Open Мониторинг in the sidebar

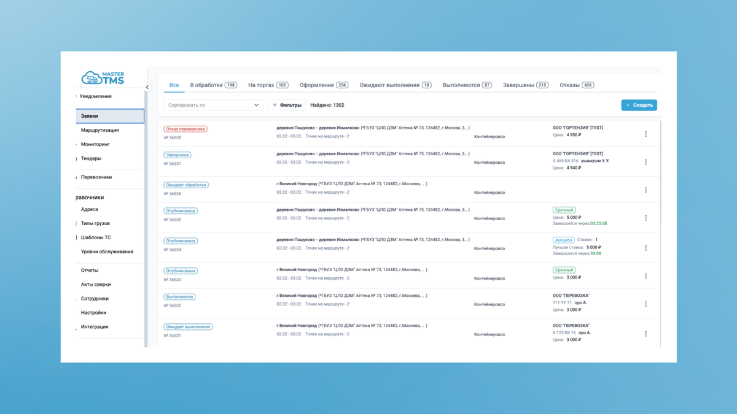[x=95, y=144]
